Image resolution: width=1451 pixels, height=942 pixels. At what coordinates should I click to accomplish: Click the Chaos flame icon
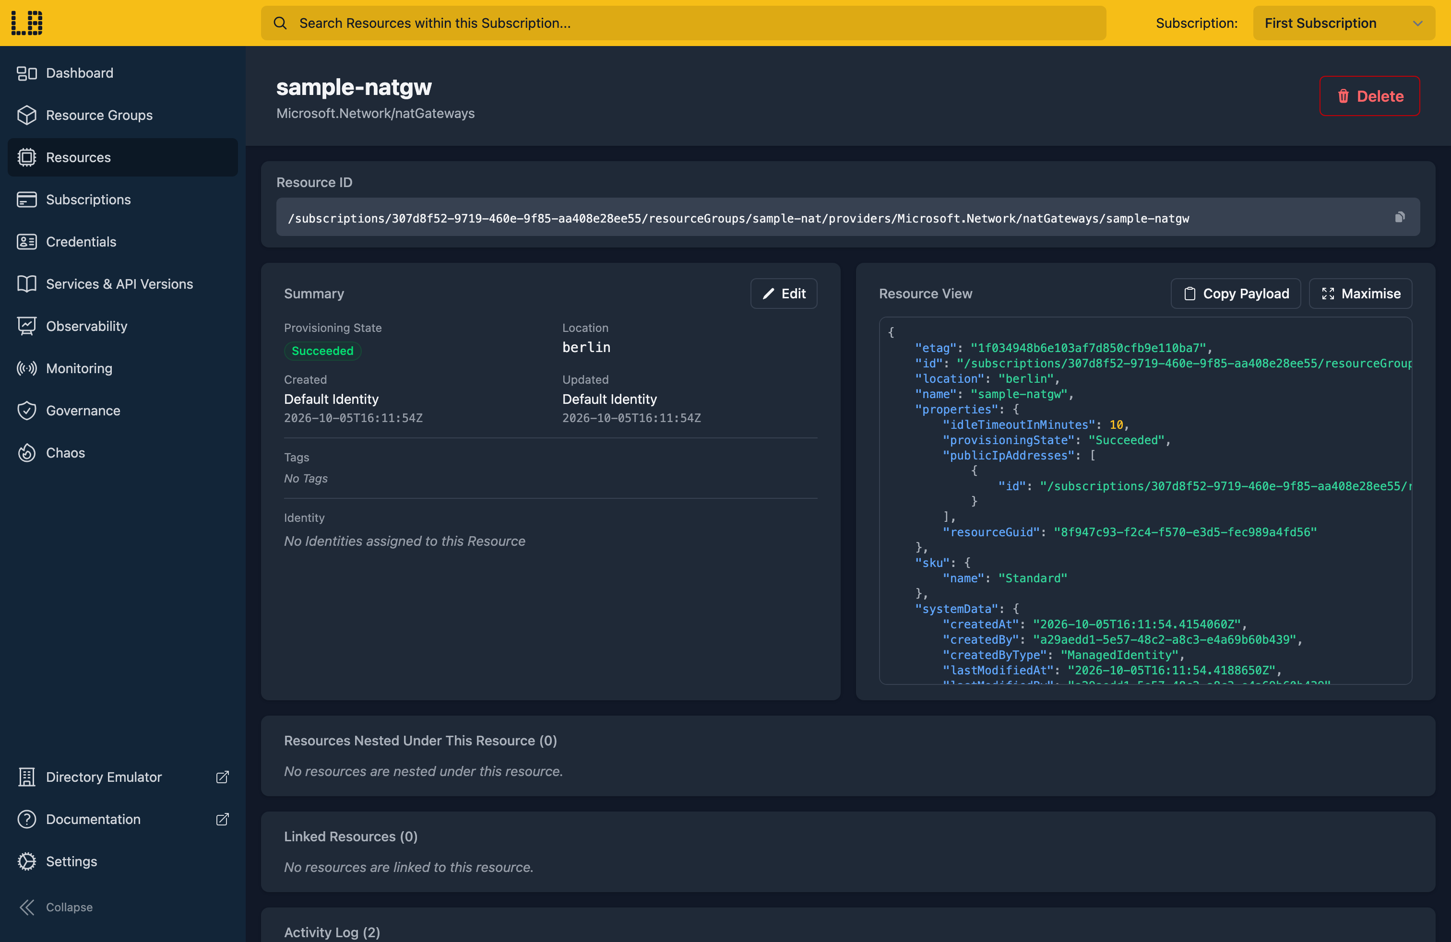tap(27, 453)
